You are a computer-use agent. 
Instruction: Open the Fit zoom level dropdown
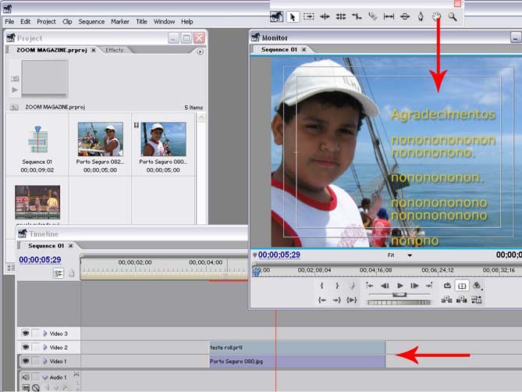pyautogui.click(x=409, y=255)
